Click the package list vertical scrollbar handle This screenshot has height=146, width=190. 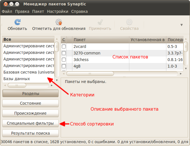[186, 47]
